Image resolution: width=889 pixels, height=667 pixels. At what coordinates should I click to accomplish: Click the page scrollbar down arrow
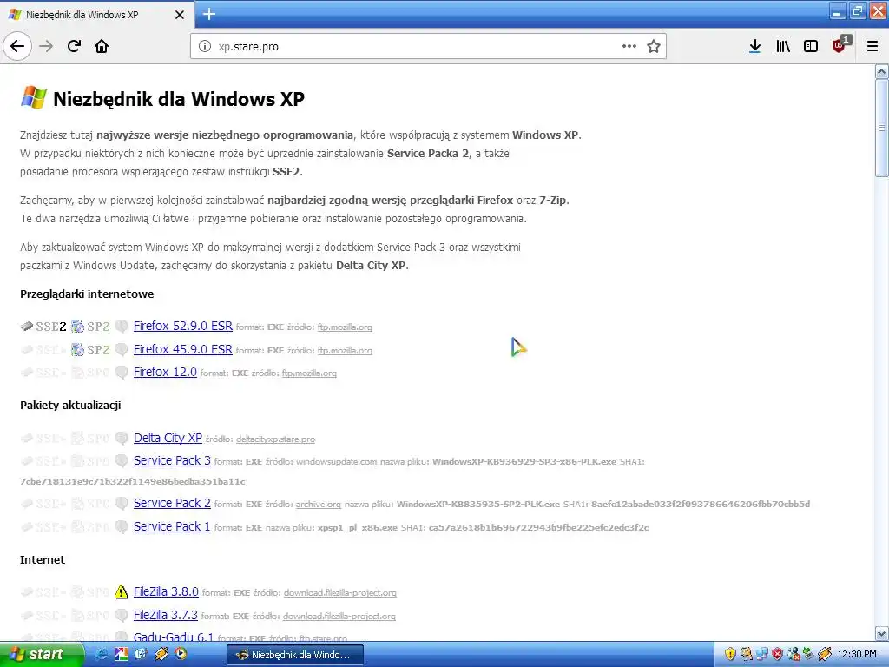click(x=882, y=633)
